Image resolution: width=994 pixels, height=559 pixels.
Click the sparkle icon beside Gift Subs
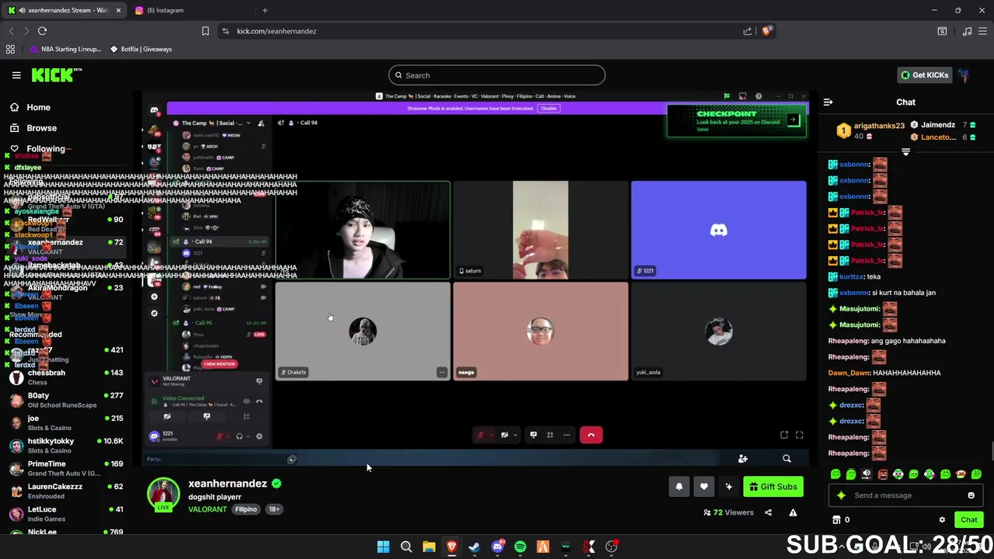(728, 487)
